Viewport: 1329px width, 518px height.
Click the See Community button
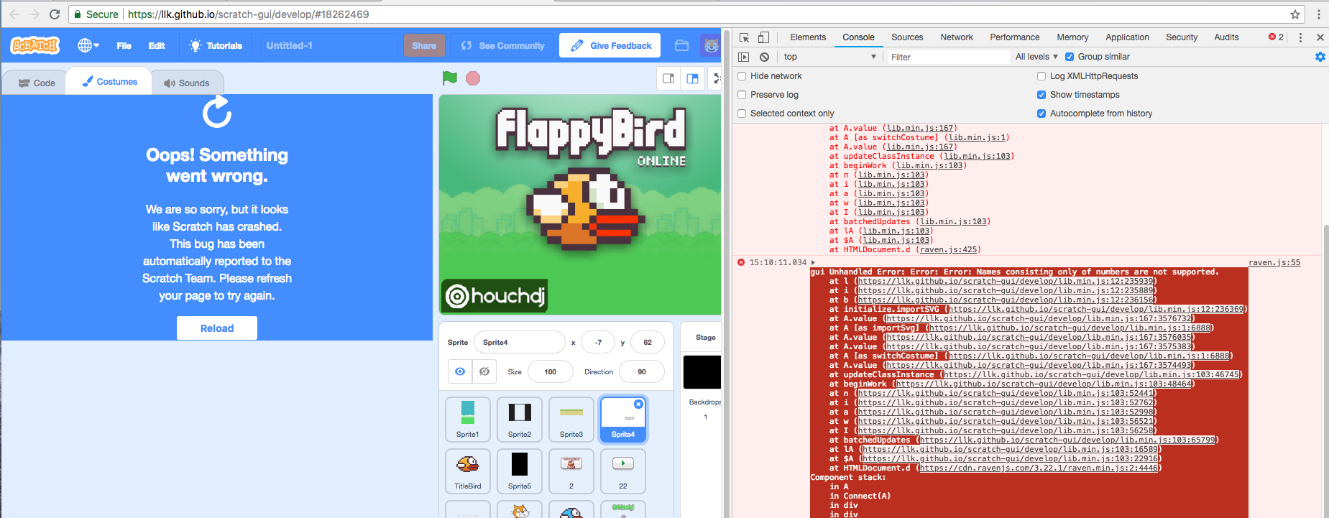[x=502, y=45]
